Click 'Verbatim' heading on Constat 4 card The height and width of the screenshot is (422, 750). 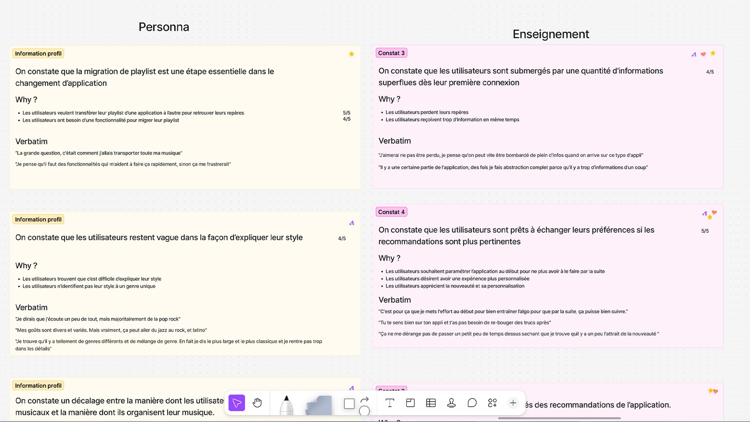[395, 300]
